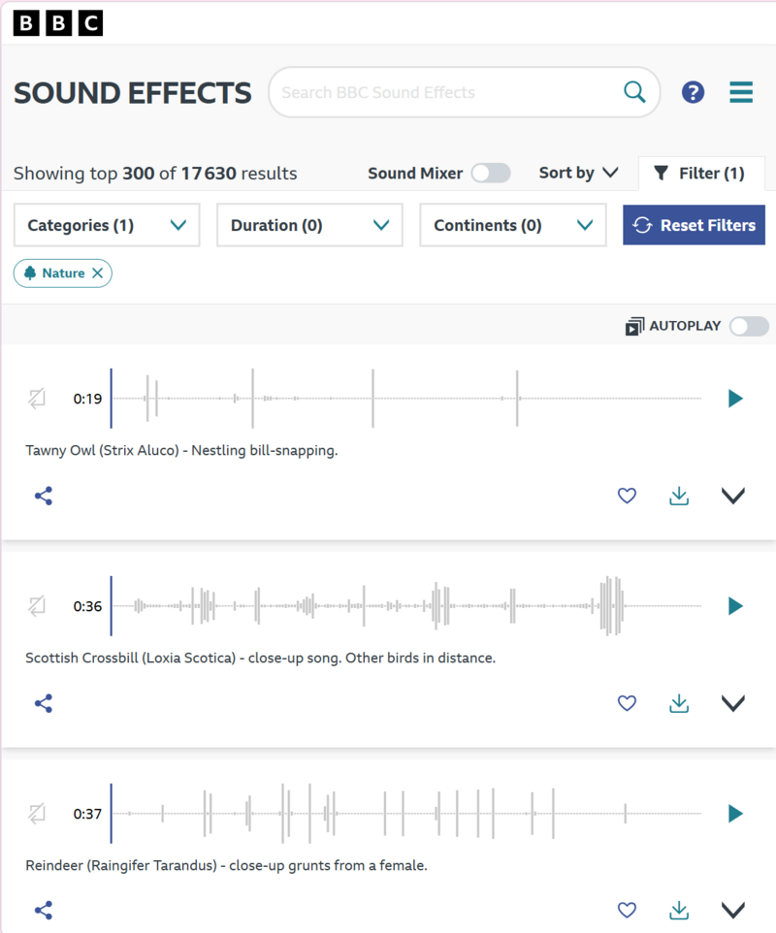Toggle loop icon for Reindeer sound
This screenshot has height=933, width=776.
pyautogui.click(x=37, y=813)
